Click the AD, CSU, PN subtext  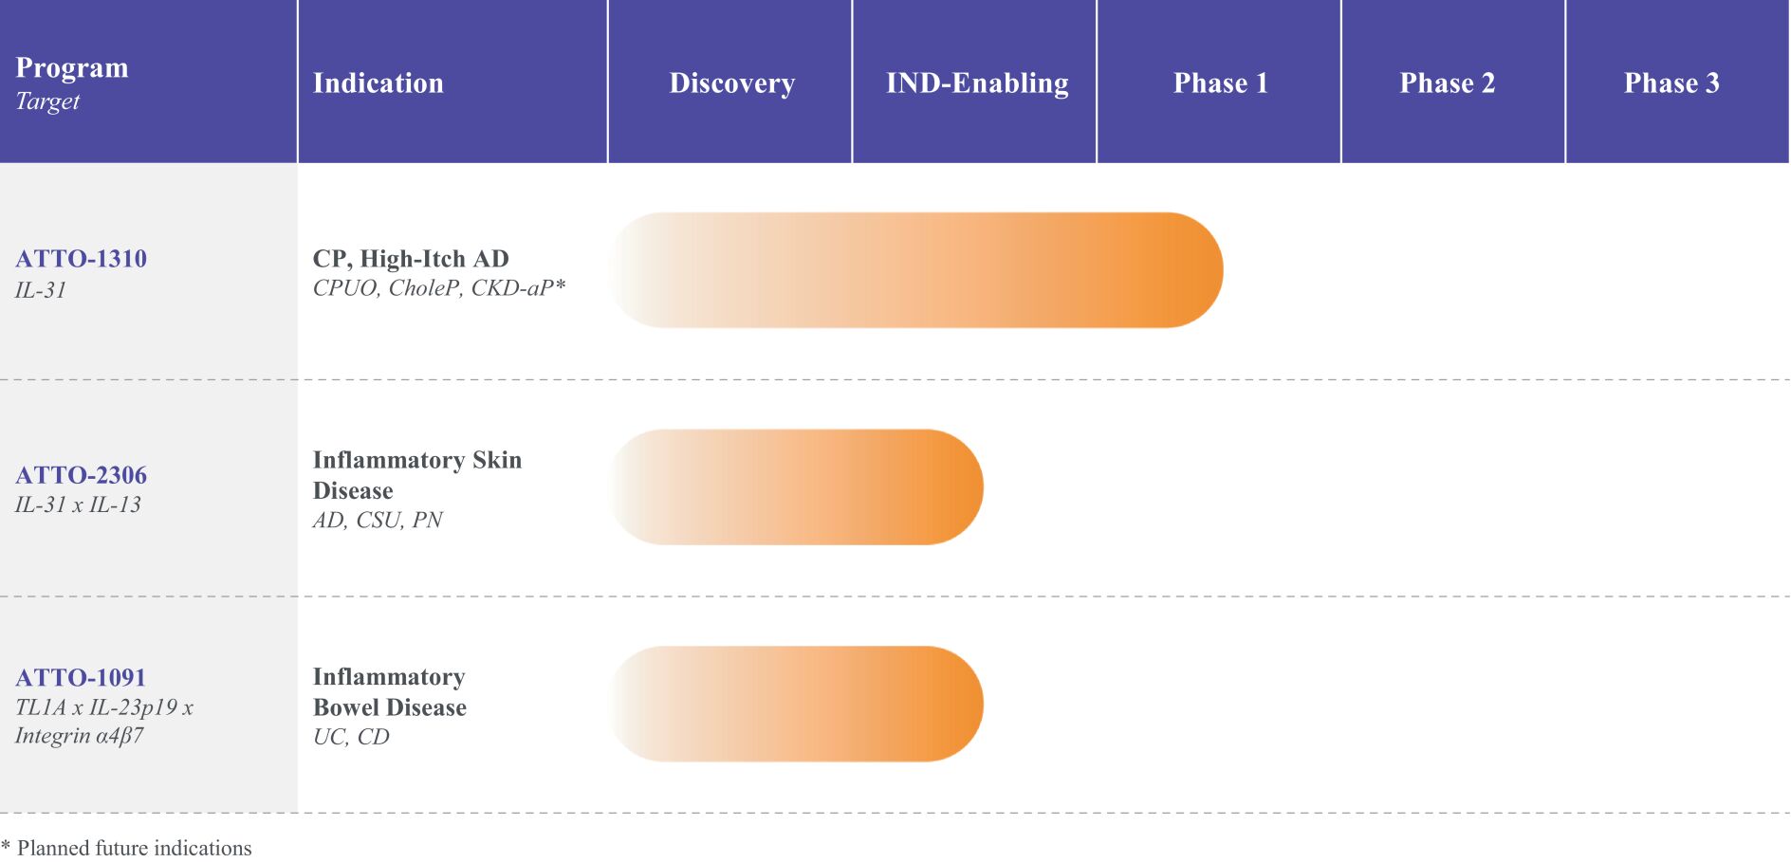[378, 520]
